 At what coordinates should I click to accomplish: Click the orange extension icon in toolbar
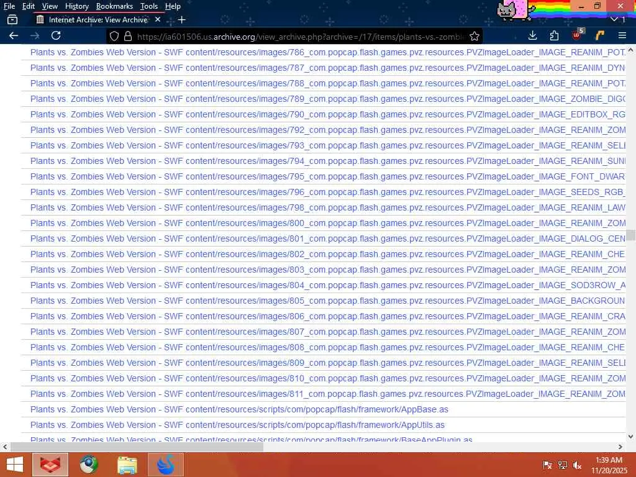pyautogui.click(x=599, y=35)
